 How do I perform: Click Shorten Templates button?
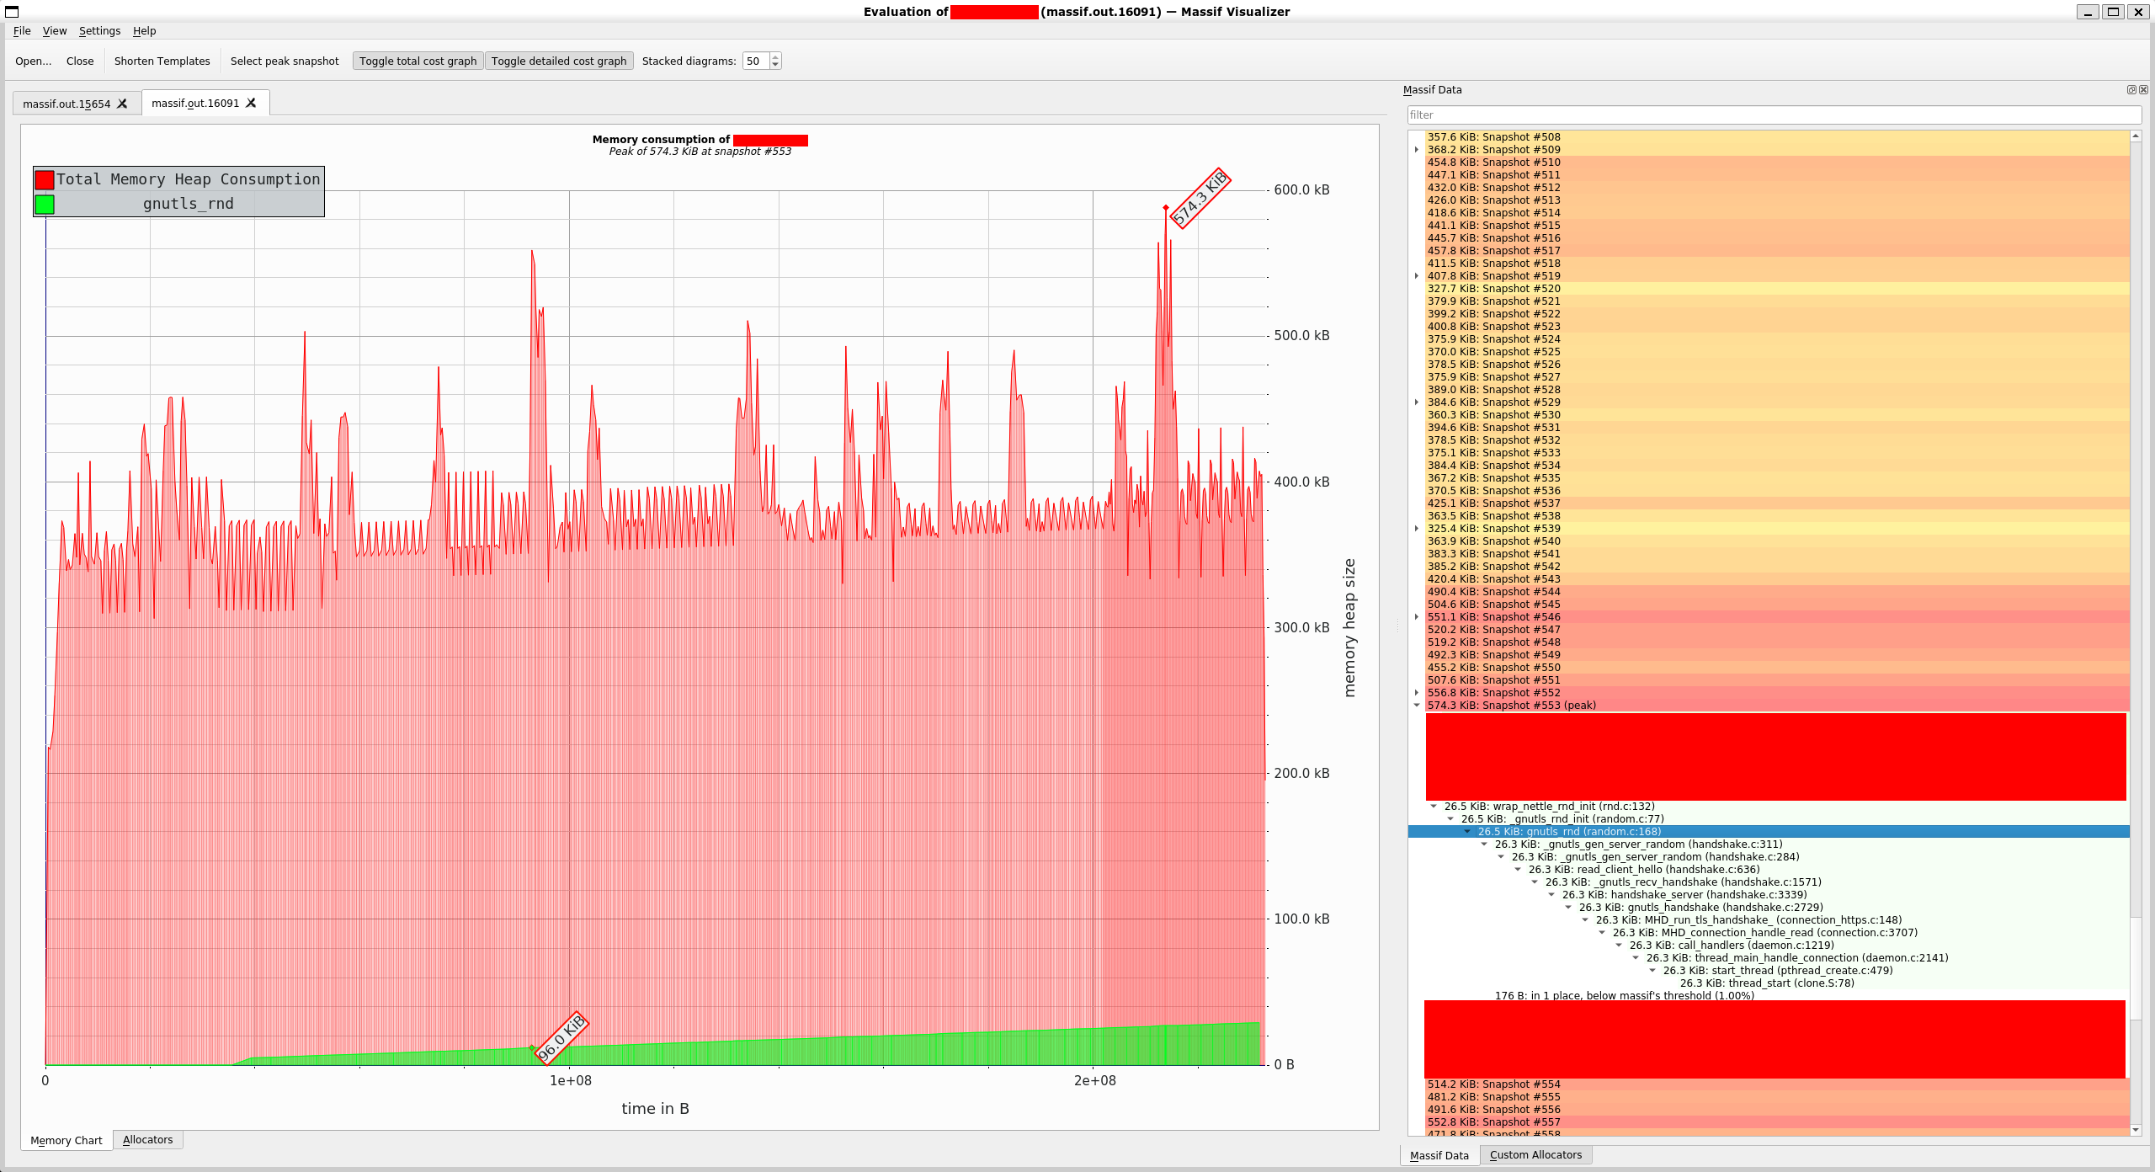[x=162, y=61]
